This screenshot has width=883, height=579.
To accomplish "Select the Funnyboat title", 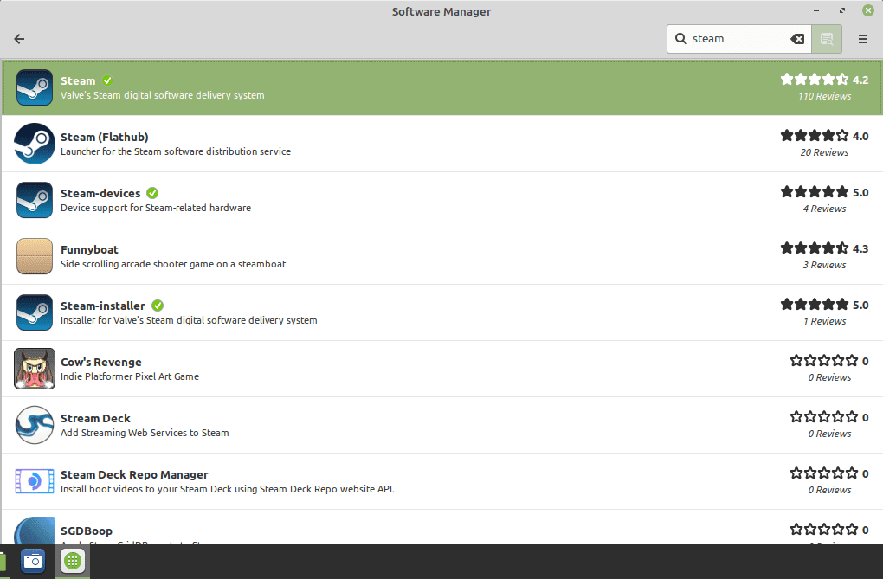I will (89, 250).
